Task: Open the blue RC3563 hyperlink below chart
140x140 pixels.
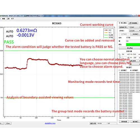Action: pos(50,123)
